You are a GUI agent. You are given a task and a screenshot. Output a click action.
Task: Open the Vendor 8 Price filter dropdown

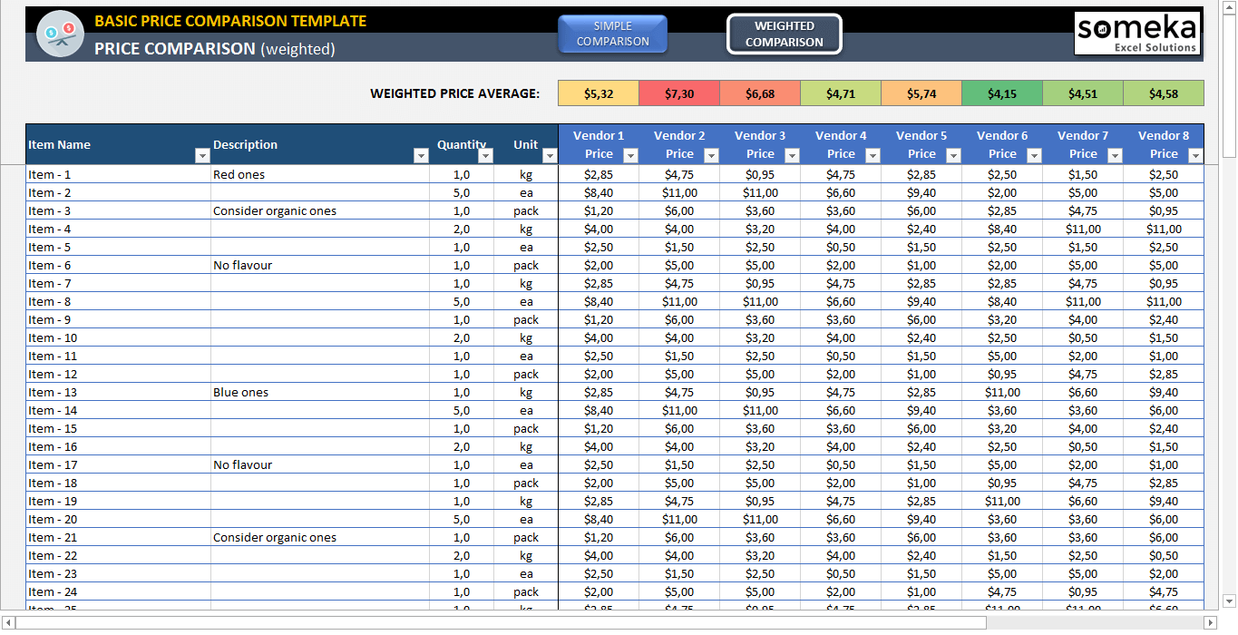click(x=1196, y=155)
